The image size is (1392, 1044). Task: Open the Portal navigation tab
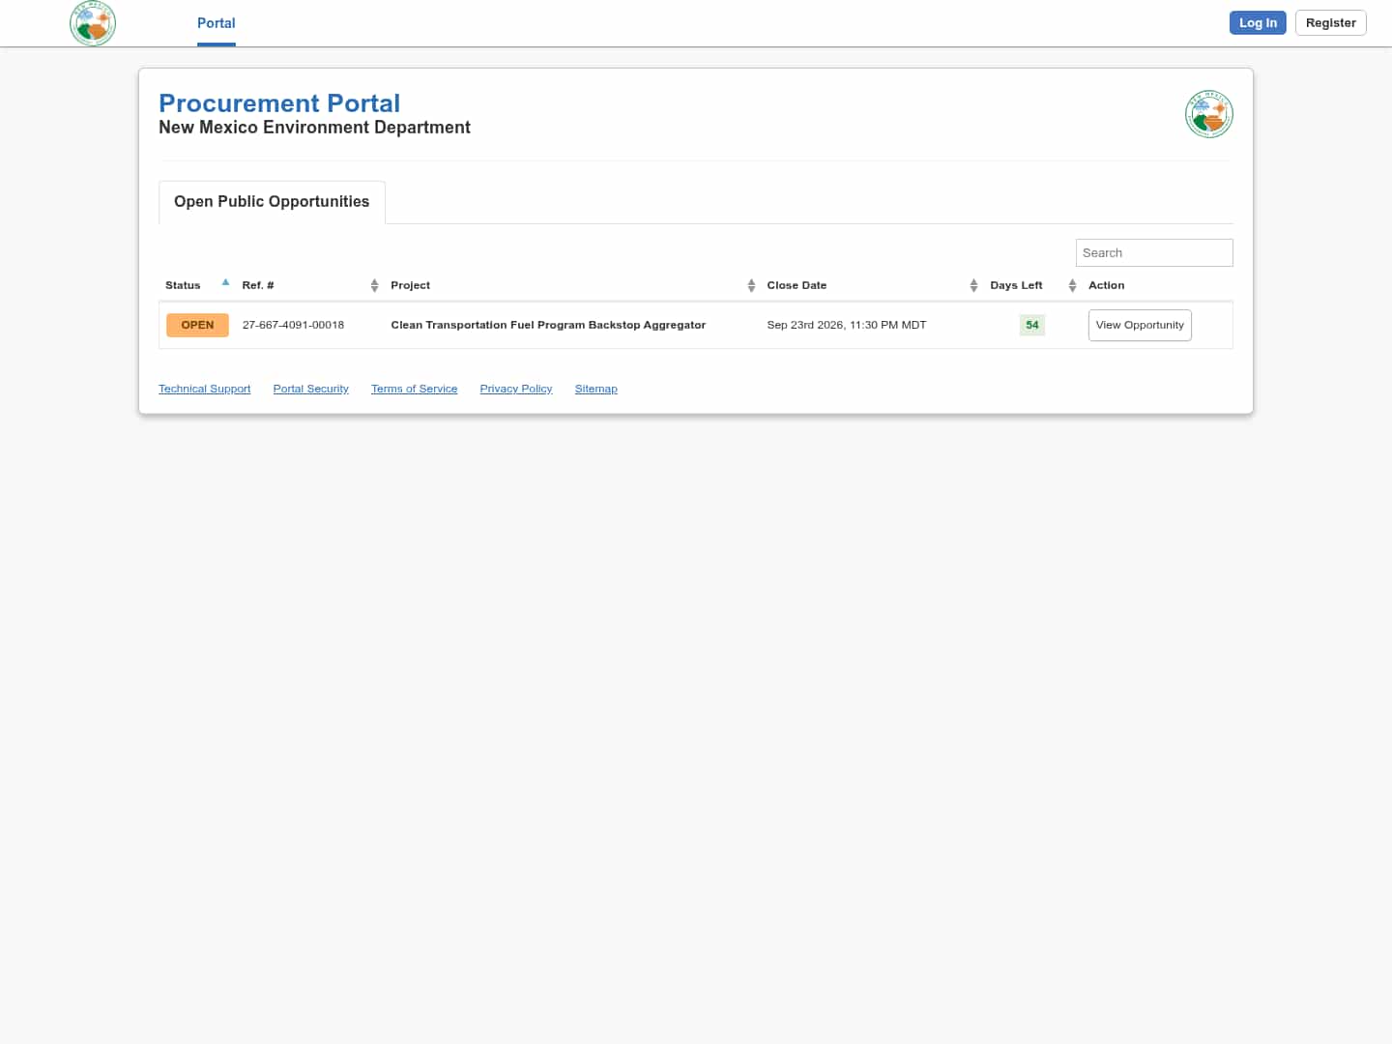click(x=217, y=23)
